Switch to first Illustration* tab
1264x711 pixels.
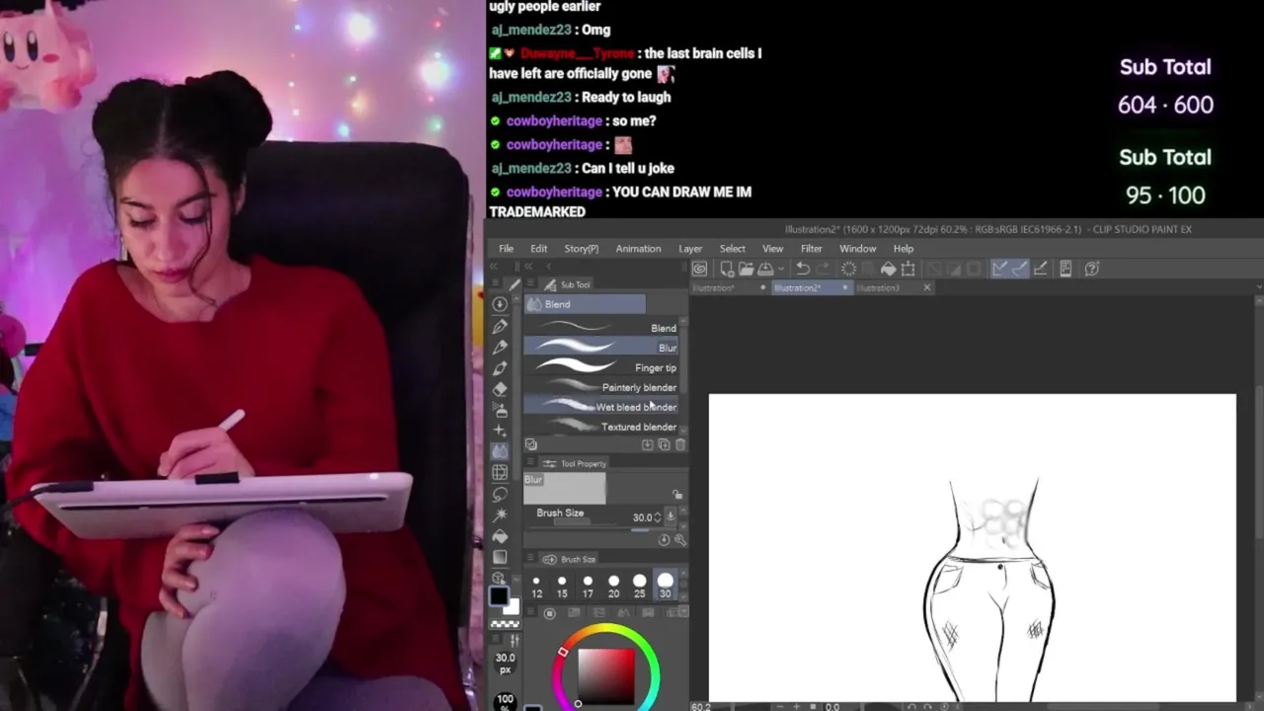click(x=713, y=288)
